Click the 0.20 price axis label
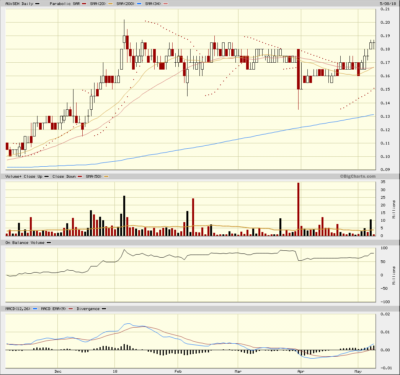The width and height of the screenshot is (400, 375). point(385,22)
